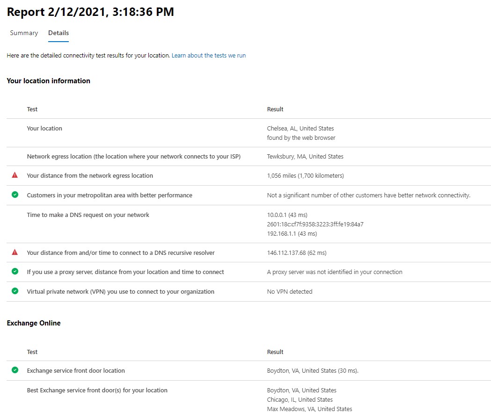
Task: Select the Details tab
Action: (x=59, y=33)
